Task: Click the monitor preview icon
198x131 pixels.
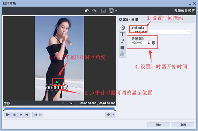Action: pos(111,11)
